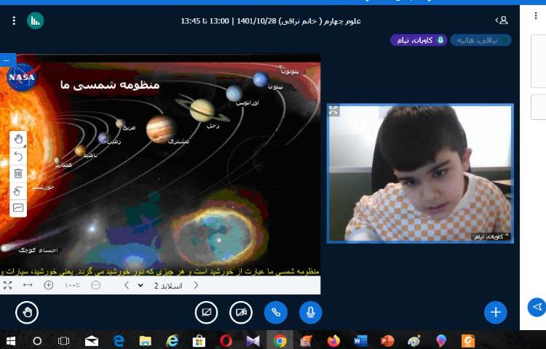Open the Windows Start menu
Image resolution: width=546 pixels, height=349 pixels.
point(11,341)
